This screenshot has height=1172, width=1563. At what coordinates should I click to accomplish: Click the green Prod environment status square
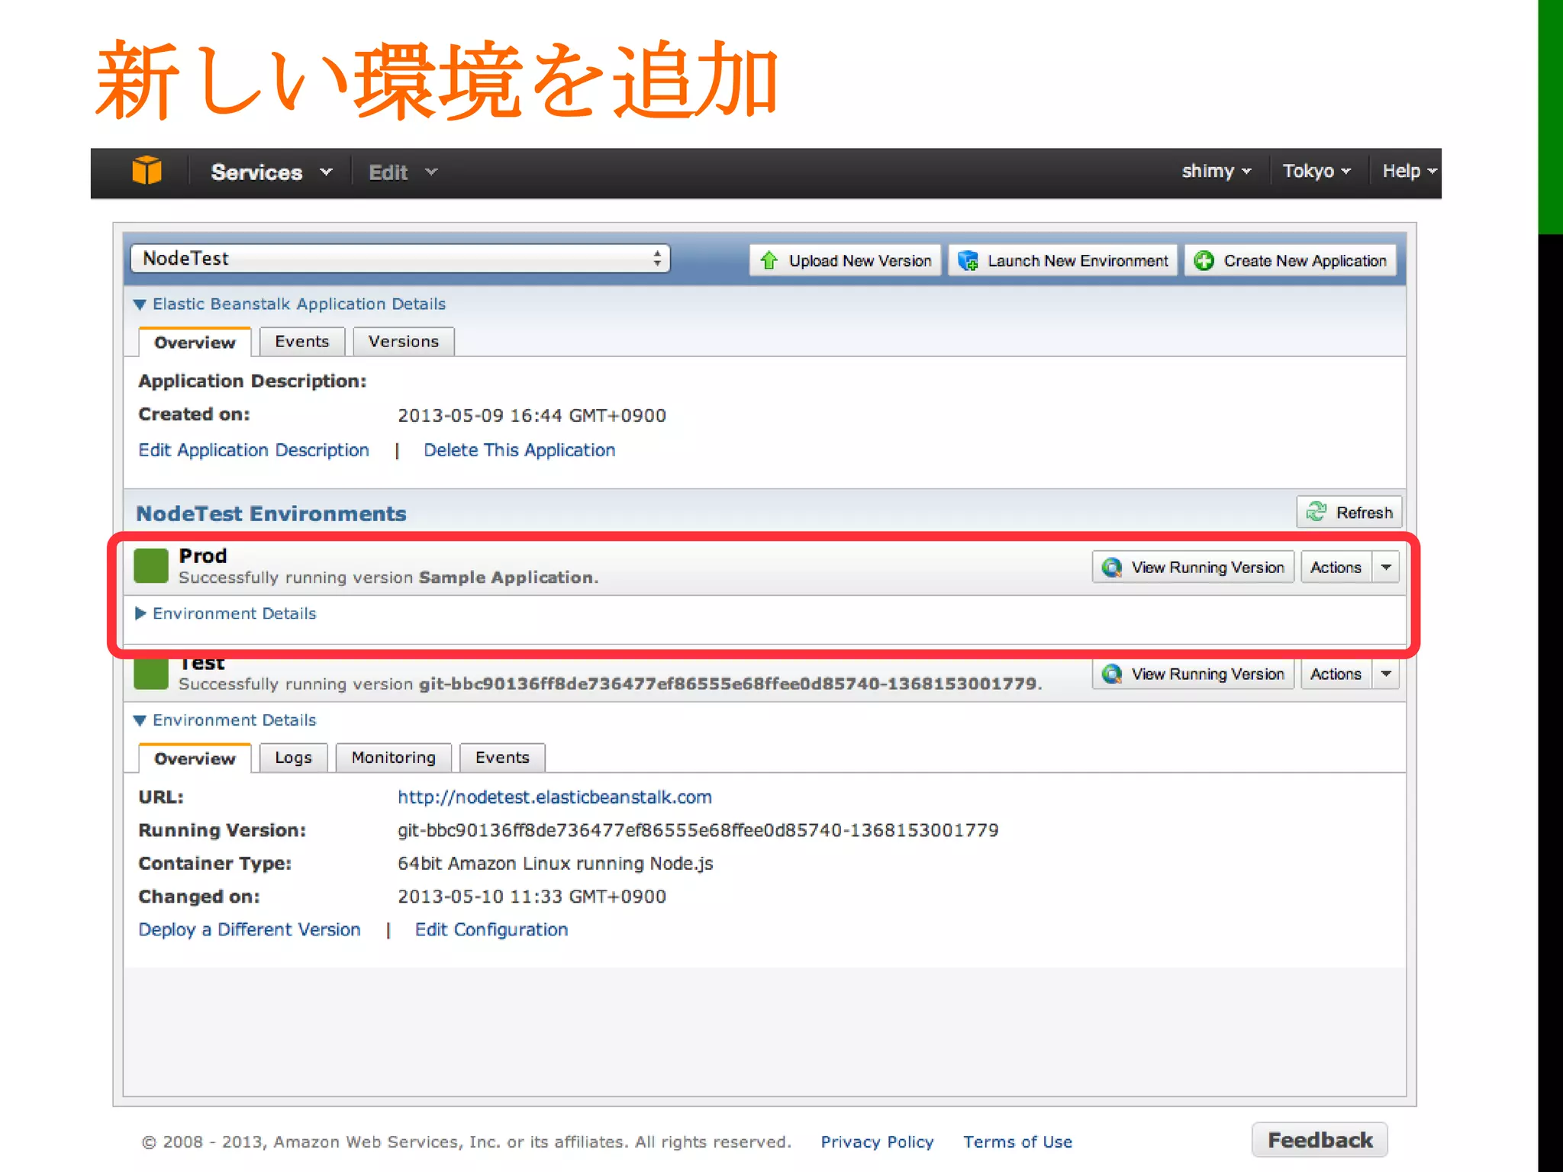point(151,565)
